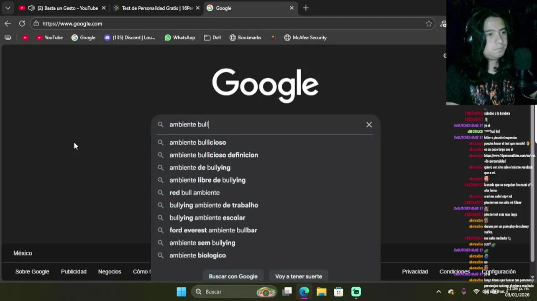
Task: Open Microsoft Store from the taskbar
Action: [x=338, y=292]
